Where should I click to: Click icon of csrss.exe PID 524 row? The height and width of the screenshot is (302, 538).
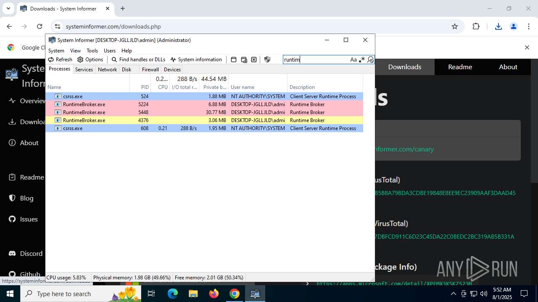point(58,96)
